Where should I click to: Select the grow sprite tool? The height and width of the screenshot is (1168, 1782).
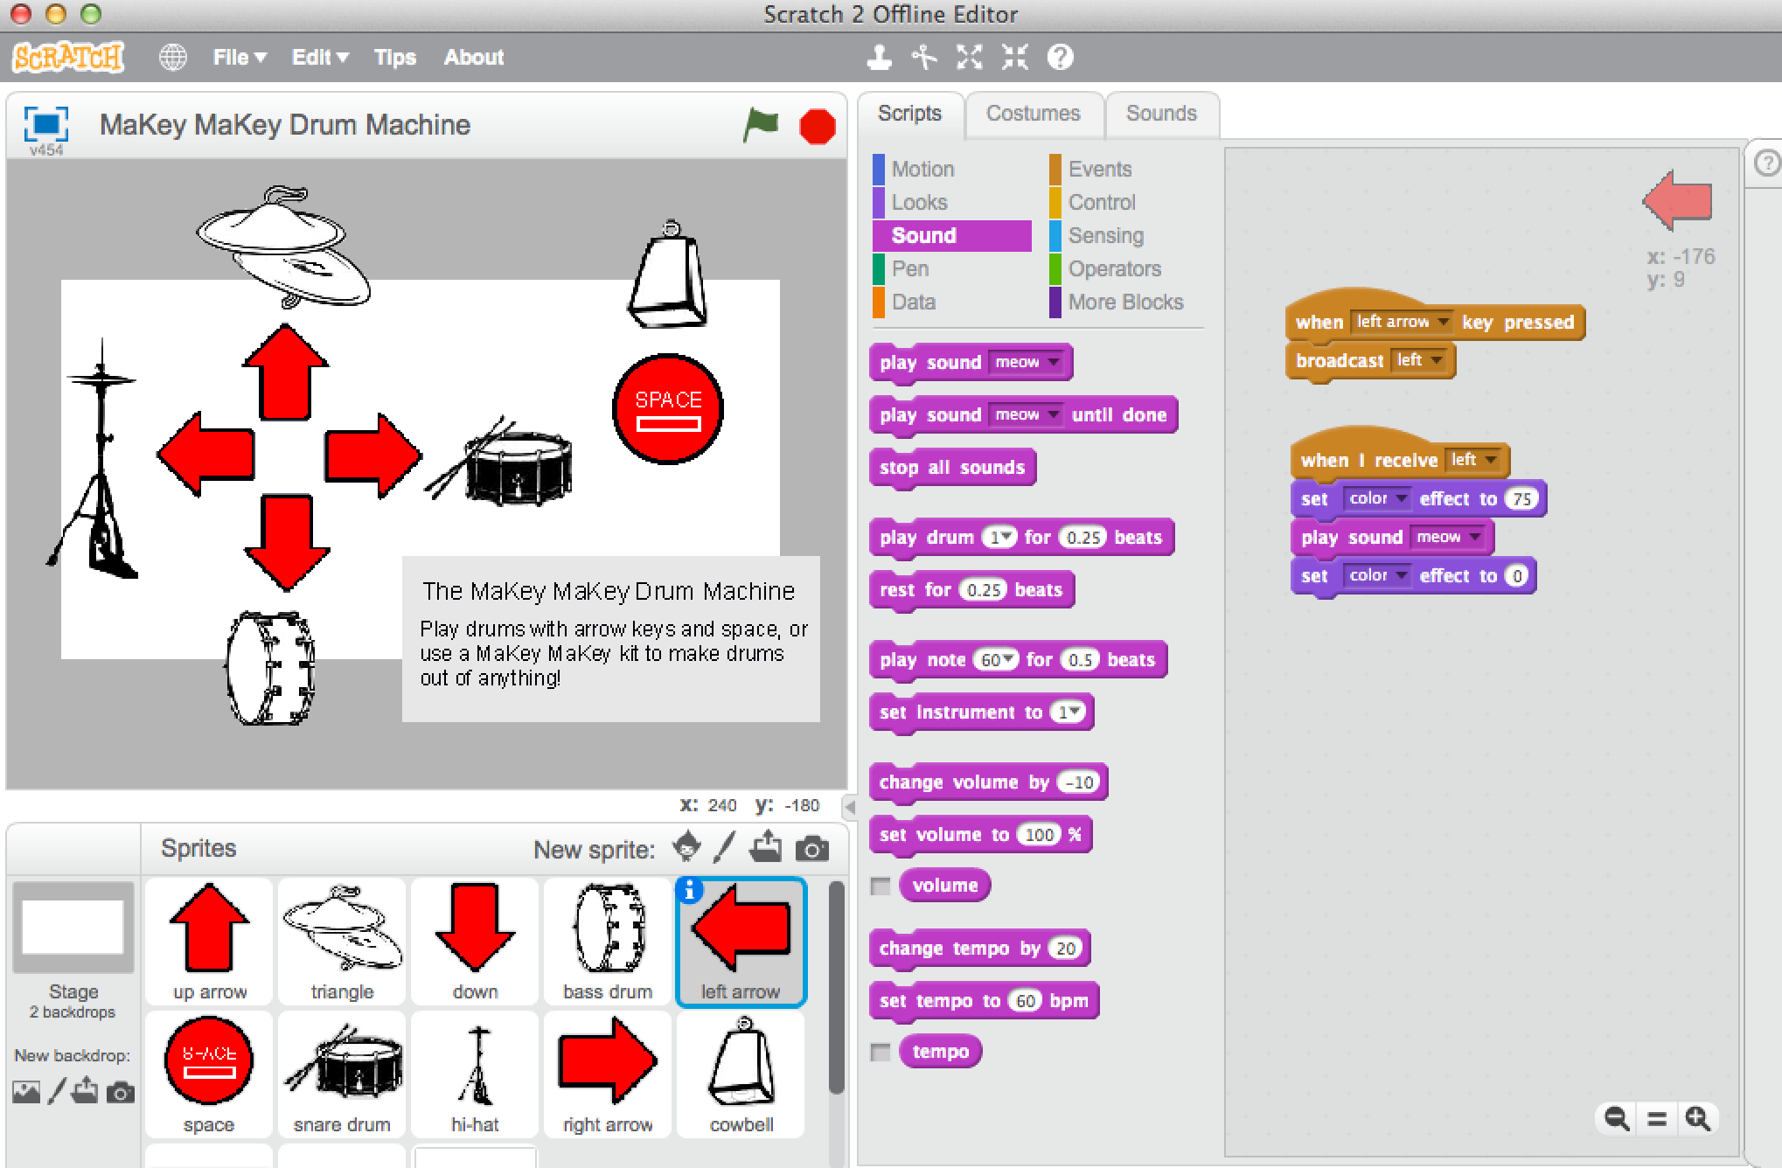pos(967,57)
